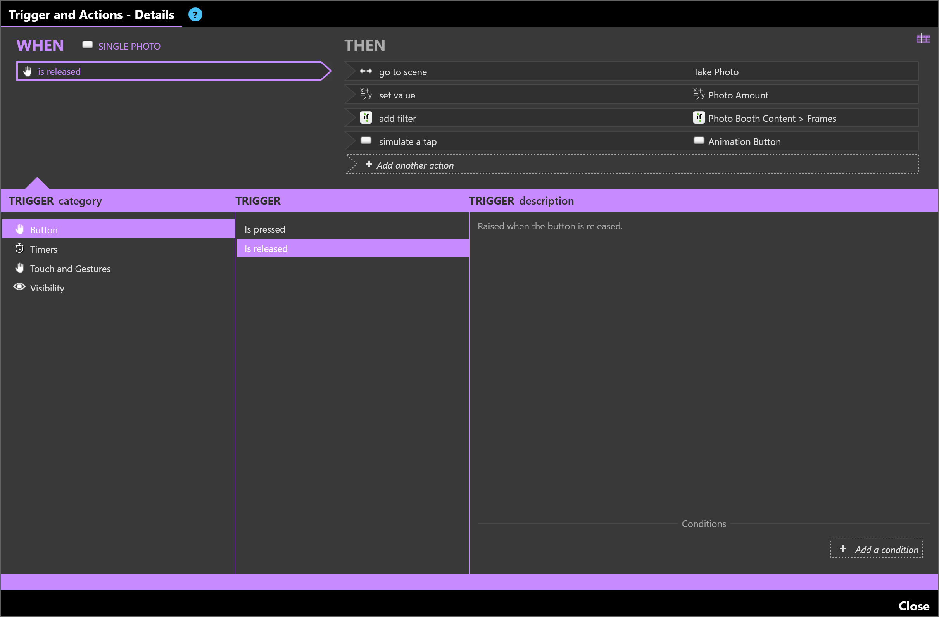Image resolution: width=939 pixels, height=617 pixels.
Task: Click the simulate a tap button icon
Action: [x=366, y=141]
